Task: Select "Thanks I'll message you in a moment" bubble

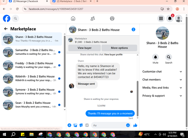Action: [110, 113]
